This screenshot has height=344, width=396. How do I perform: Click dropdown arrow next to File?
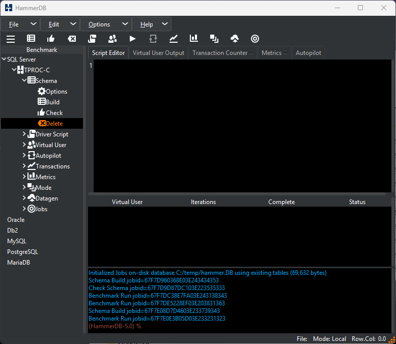click(33, 24)
